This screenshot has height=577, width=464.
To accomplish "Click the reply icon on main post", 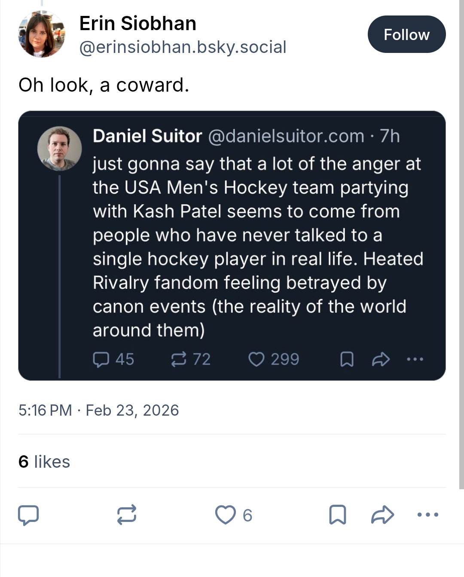I will pos(28,515).
